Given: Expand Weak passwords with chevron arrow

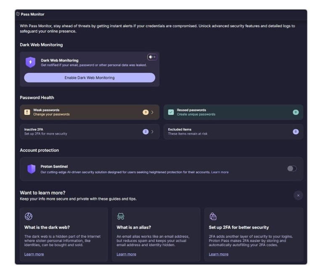Looking at the screenshot, I should 152,112.
